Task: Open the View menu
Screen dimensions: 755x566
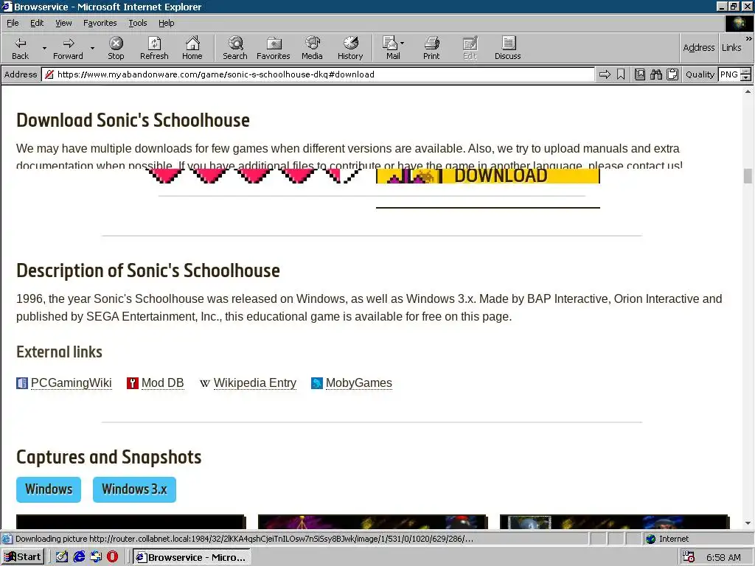Action: click(63, 23)
